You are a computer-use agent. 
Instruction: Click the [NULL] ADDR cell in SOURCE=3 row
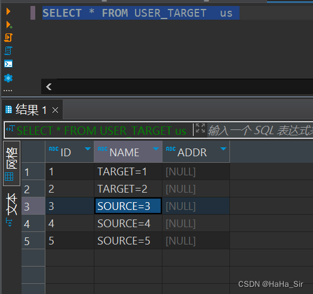coord(196,206)
